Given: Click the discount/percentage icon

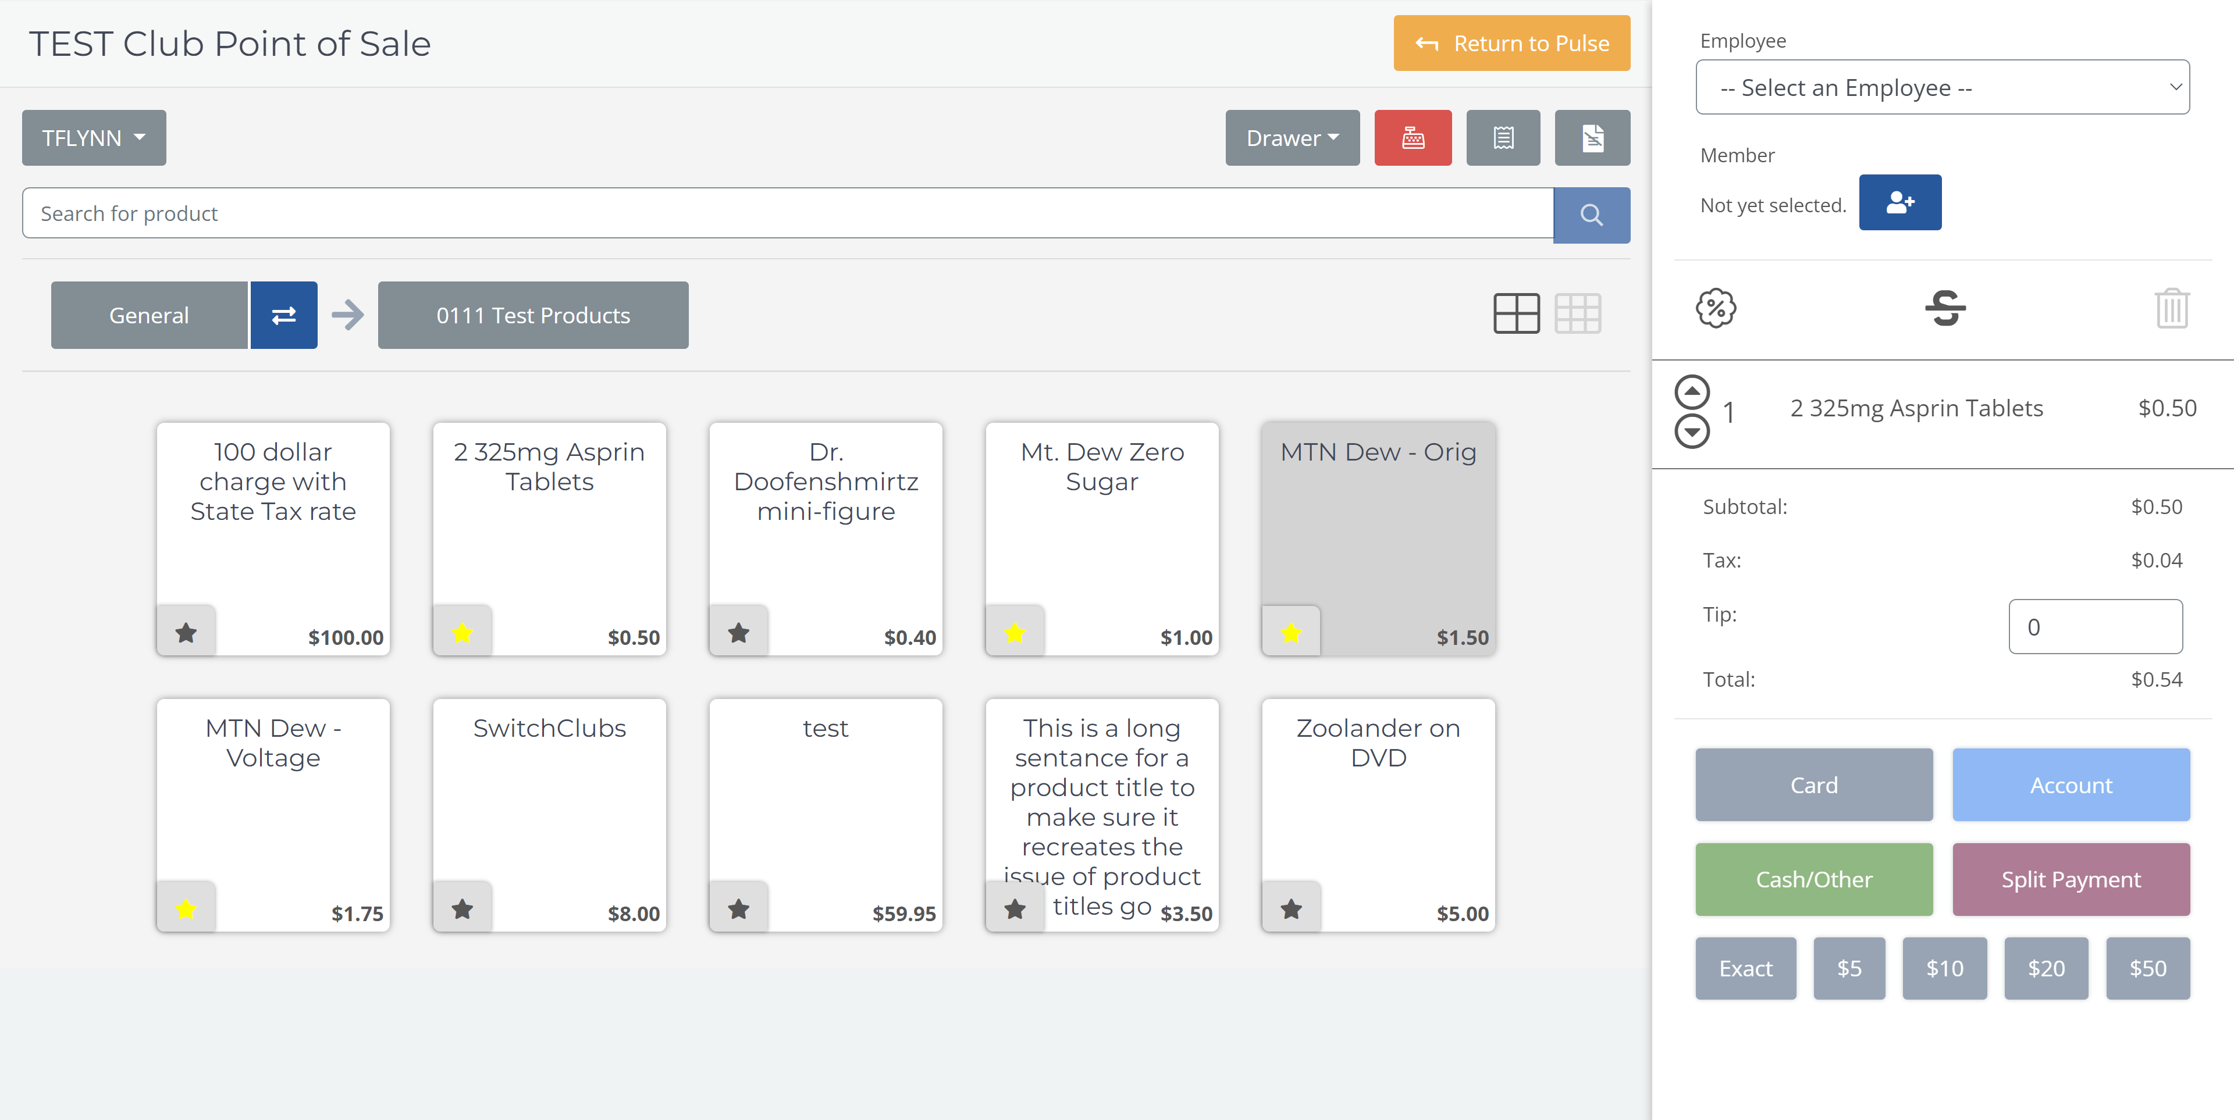Looking at the screenshot, I should pos(1716,306).
